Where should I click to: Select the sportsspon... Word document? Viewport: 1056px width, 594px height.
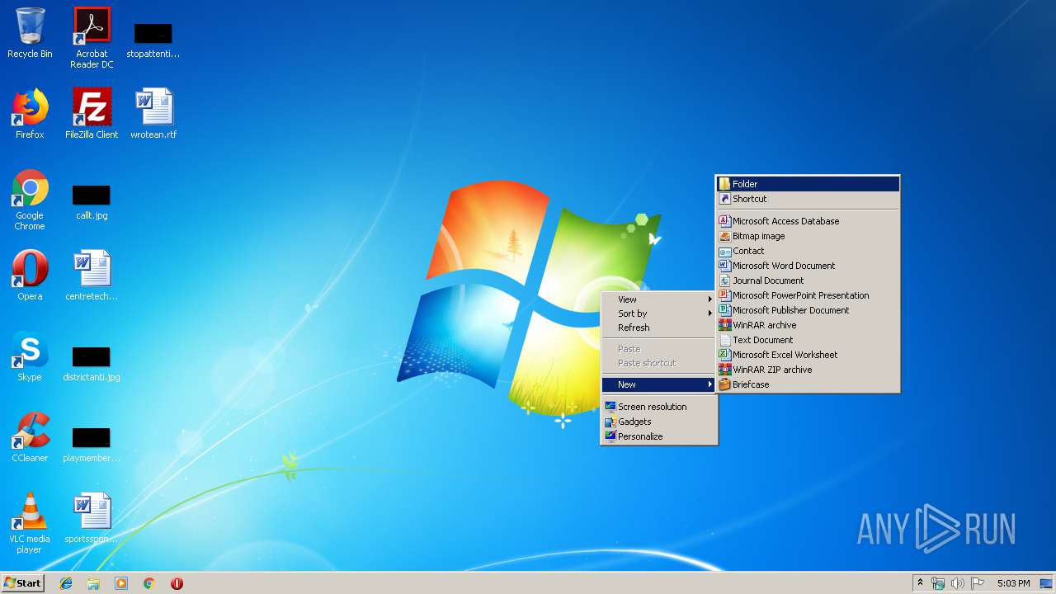(92, 518)
